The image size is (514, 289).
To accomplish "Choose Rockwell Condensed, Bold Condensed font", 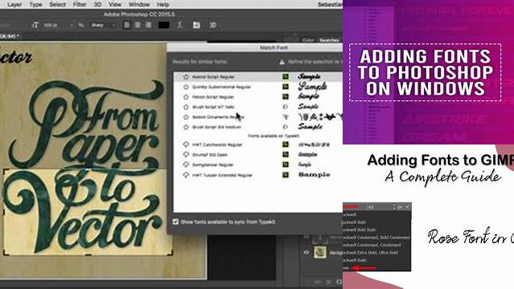I will tap(376, 237).
